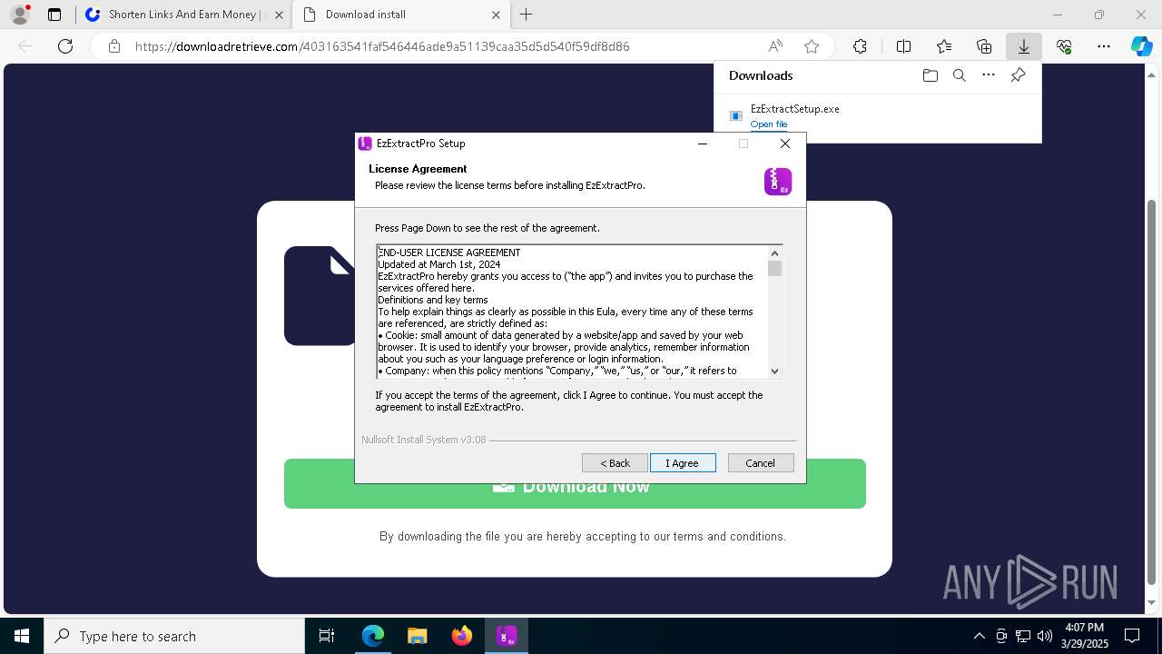Click the address bar URL
1162x654 pixels.
(382, 46)
